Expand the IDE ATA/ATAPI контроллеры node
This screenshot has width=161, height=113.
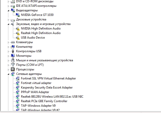(x=8, y=6)
